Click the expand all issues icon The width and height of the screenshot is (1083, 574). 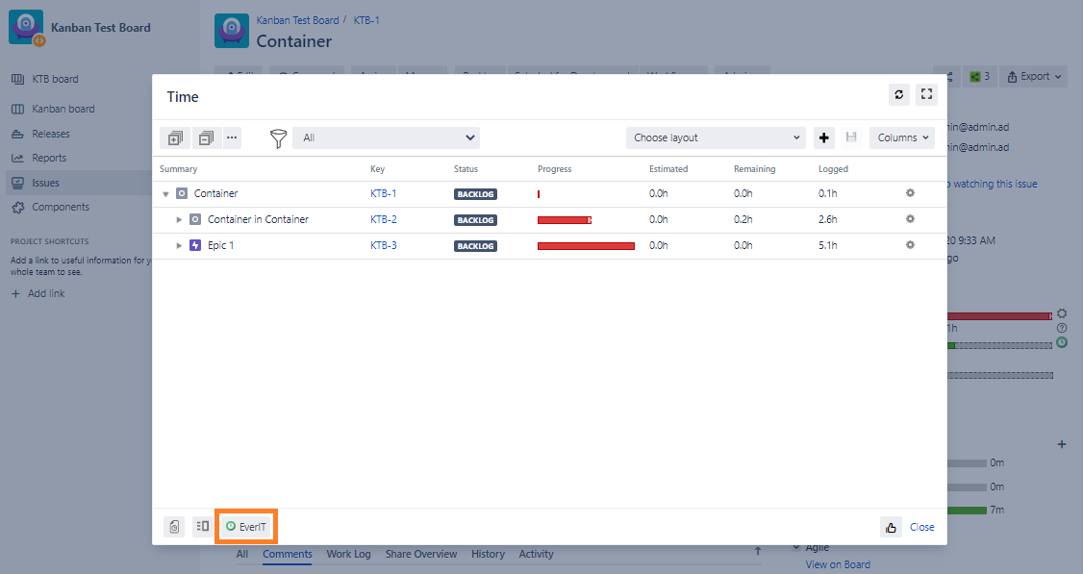coord(174,137)
